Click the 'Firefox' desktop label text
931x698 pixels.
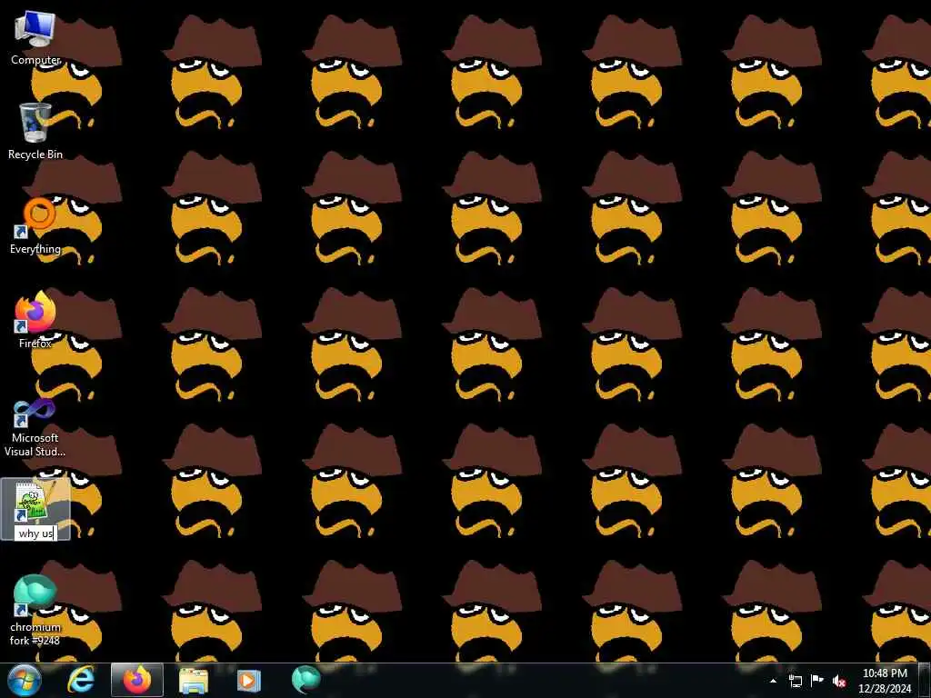35,343
